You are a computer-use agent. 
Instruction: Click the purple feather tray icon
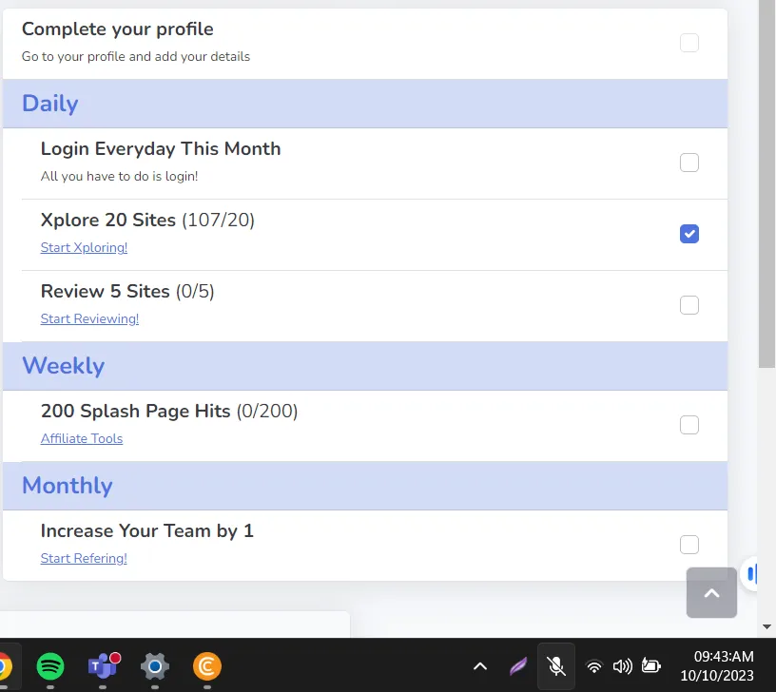[x=518, y=666]
